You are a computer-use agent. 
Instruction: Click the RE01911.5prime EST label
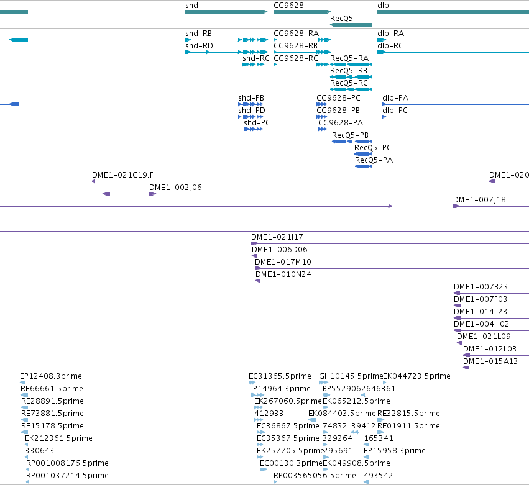click(408, 426)
